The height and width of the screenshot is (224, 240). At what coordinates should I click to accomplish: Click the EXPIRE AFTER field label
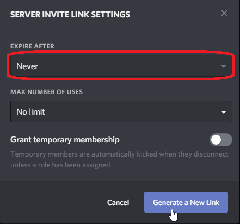tap(32, 46)
